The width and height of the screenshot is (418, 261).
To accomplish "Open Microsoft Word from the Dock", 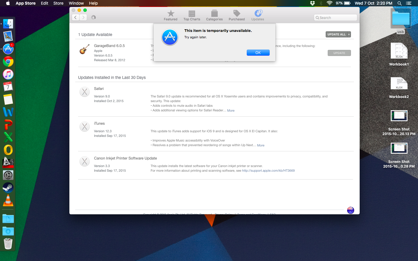I will click(8, 112).
